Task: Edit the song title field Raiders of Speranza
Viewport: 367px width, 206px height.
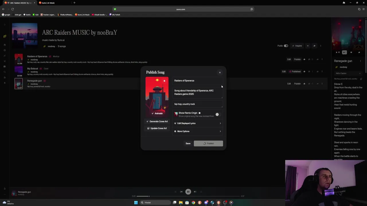Action: (x=198, y=81)
